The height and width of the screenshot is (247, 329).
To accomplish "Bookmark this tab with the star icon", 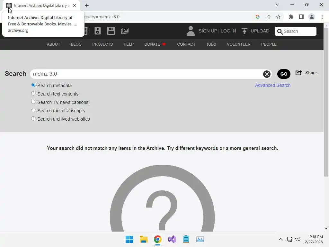I will pyautogui.click(x=278, y=17).
